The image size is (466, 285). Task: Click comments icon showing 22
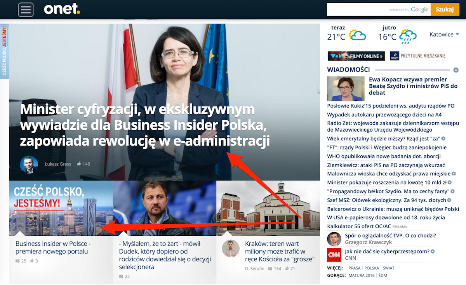121,276
